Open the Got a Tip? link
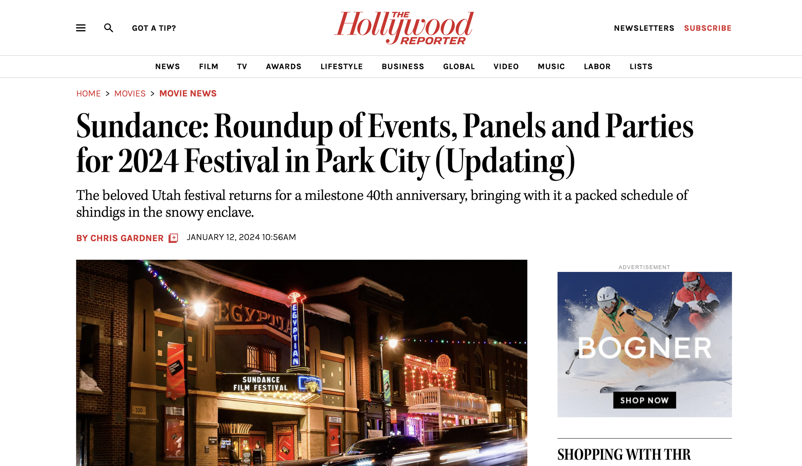The height and width of the screenshot is (466, 802). [x=154, y=28]
